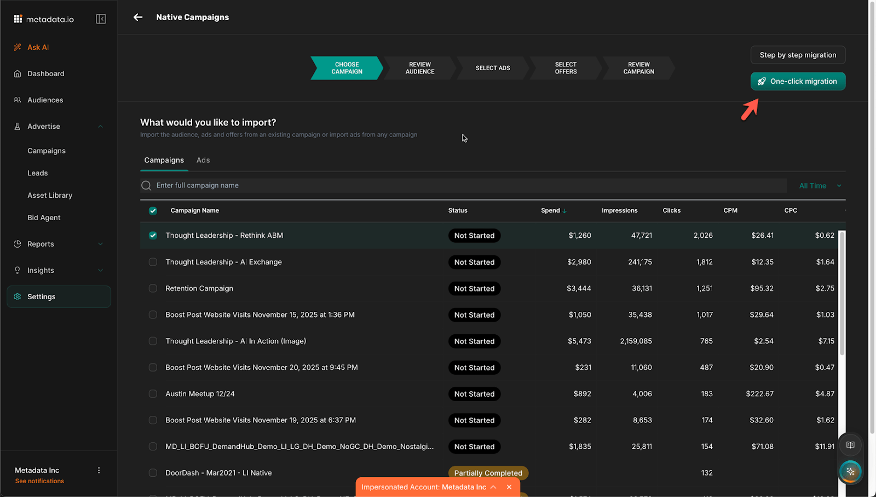
Task: Click the back arrow beside Native Campaigns
Action: point(138,17)
